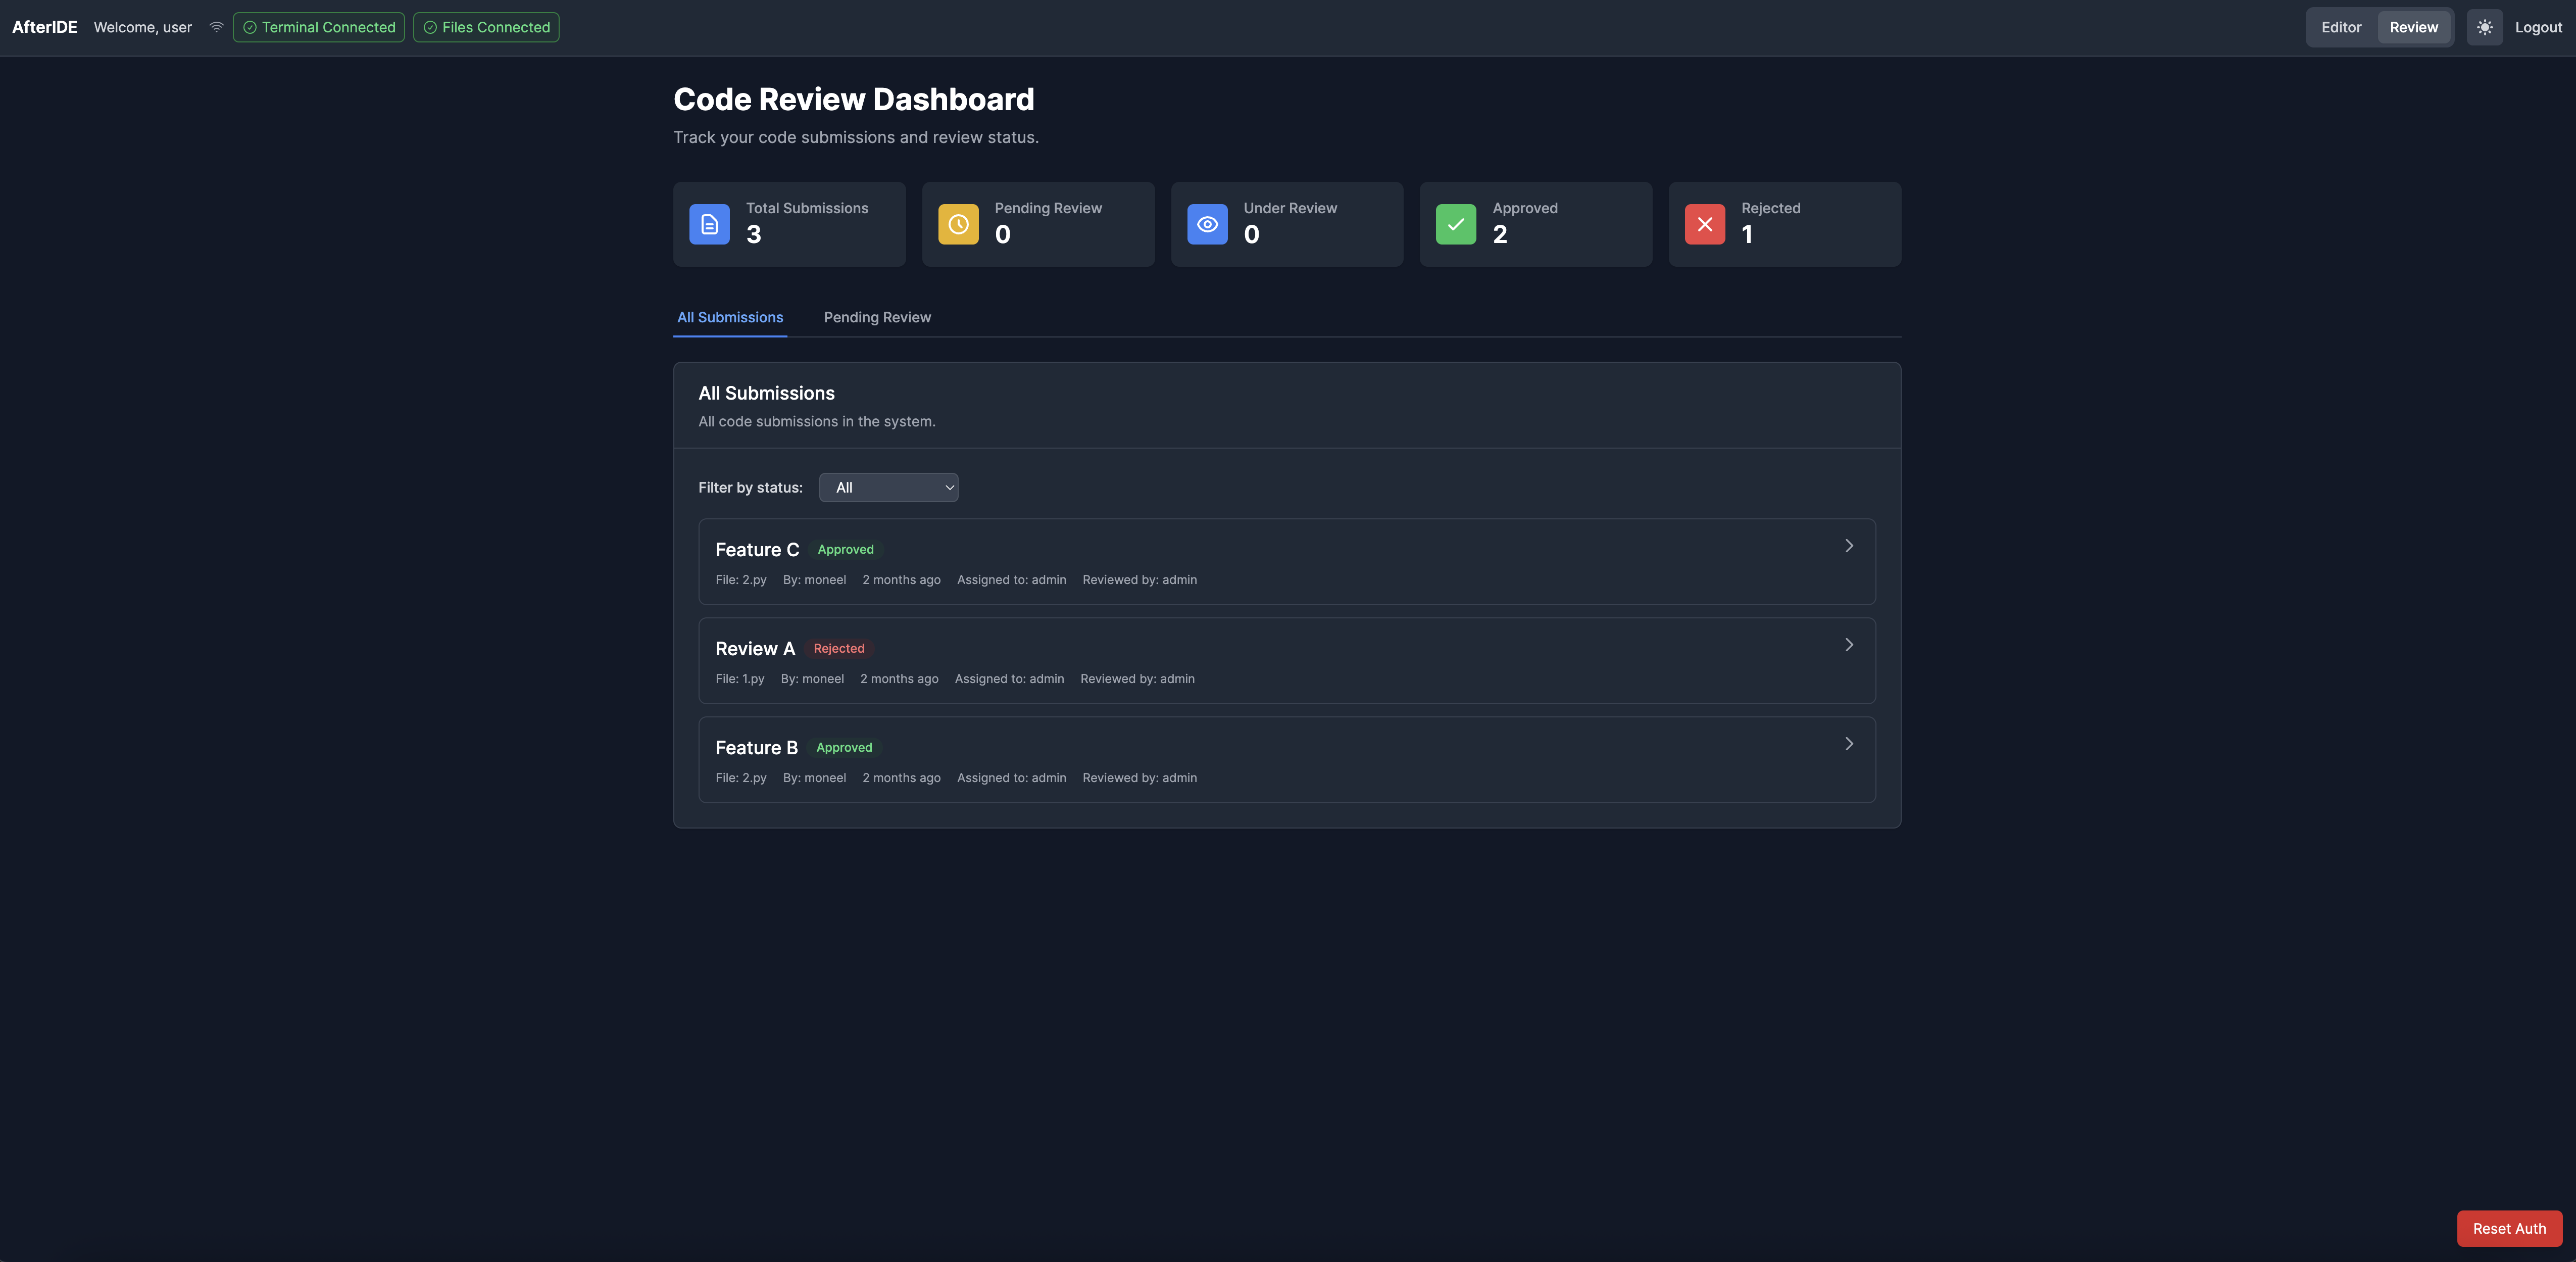
Task: Click the Pending Review clock icon
Action: click(x=958, y=224)
